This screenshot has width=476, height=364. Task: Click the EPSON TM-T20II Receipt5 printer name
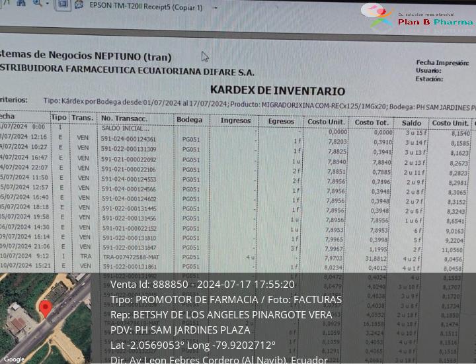(x=145, y=7)
